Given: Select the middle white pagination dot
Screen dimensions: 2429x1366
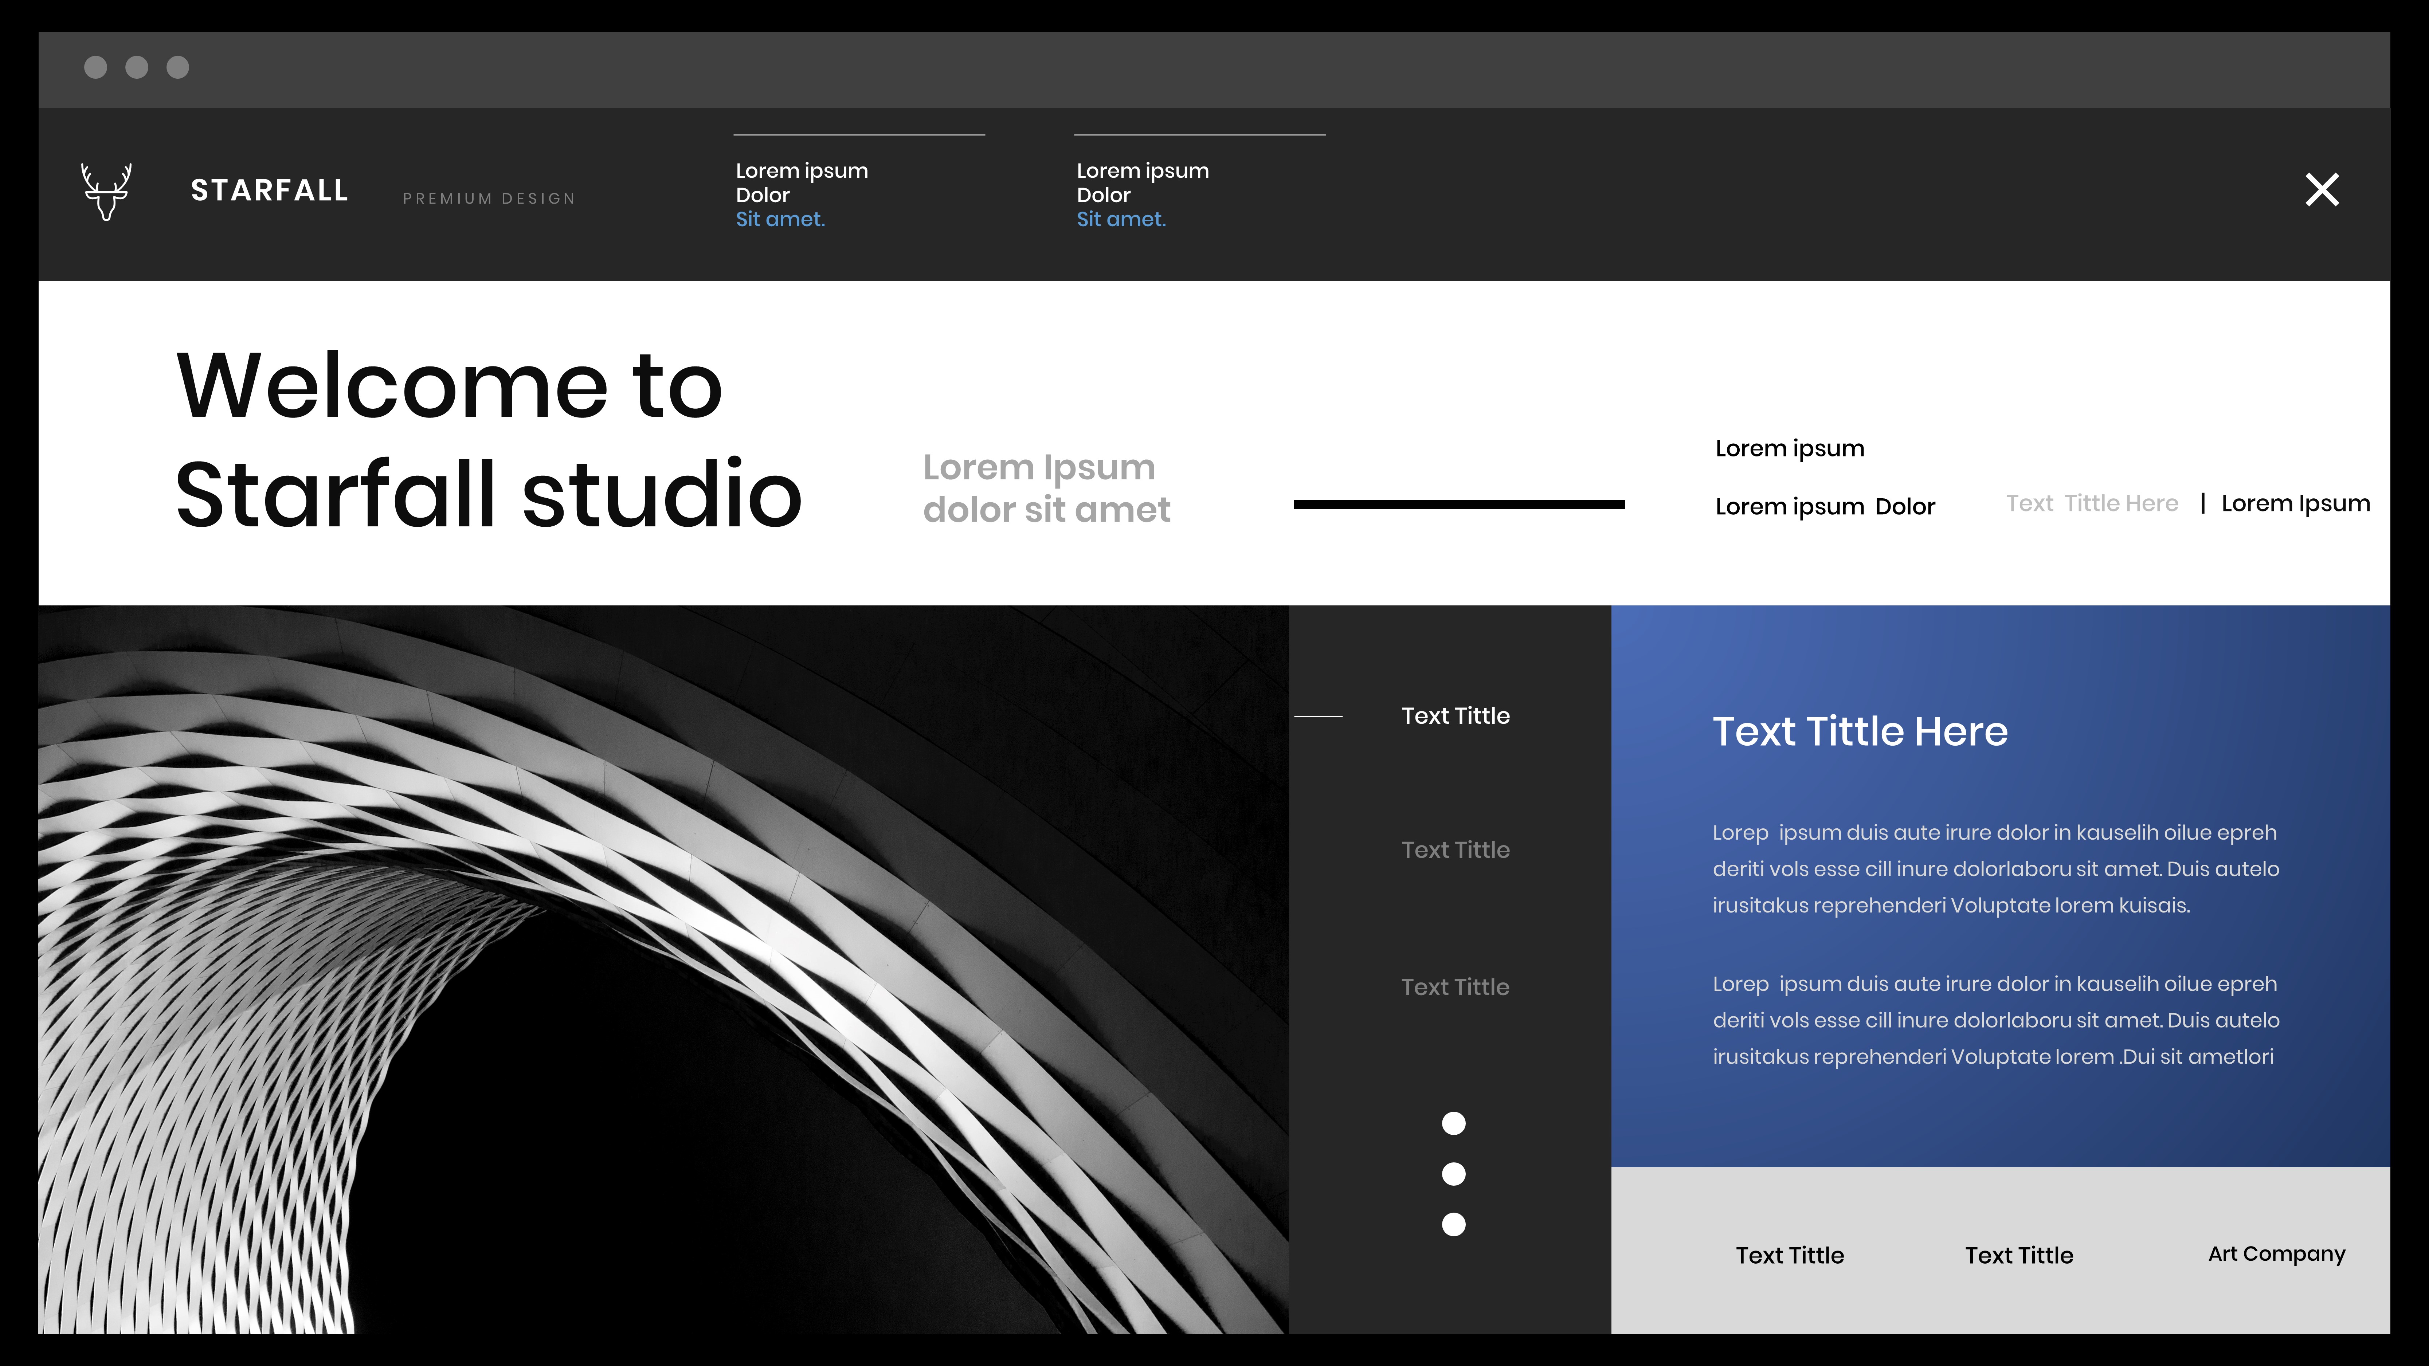Looking at the screenshot, I should (1453, 1174).
